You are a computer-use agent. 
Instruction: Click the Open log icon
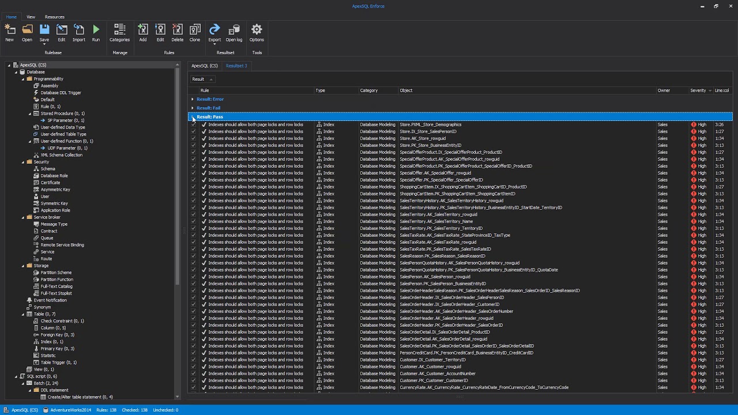point(234,29)
